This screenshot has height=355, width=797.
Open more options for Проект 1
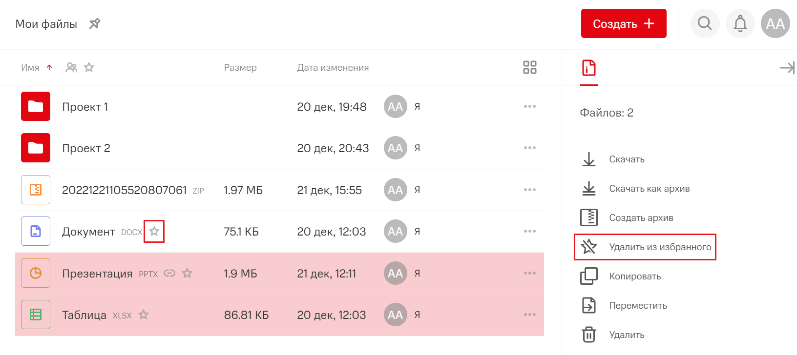click(530, 106)
